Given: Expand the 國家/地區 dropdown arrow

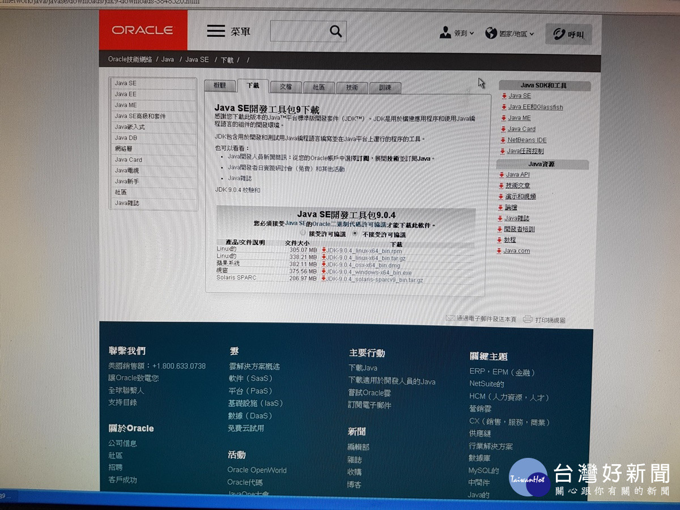Looking at the screenshot, I should click(x=532, y=34).
